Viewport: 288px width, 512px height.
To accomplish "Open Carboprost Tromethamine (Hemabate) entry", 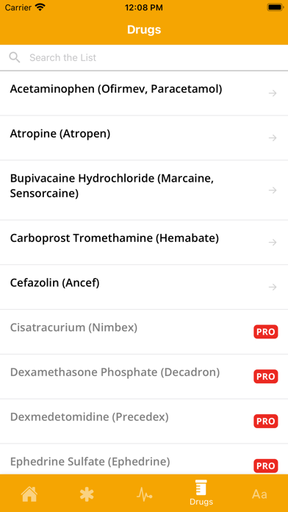I will (144, 242).
